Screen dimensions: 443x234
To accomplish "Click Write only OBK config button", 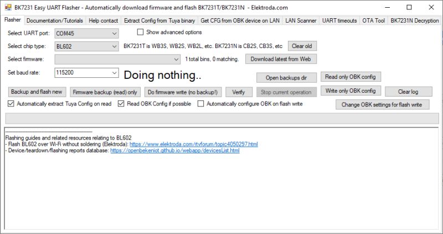I will (351, 91).
